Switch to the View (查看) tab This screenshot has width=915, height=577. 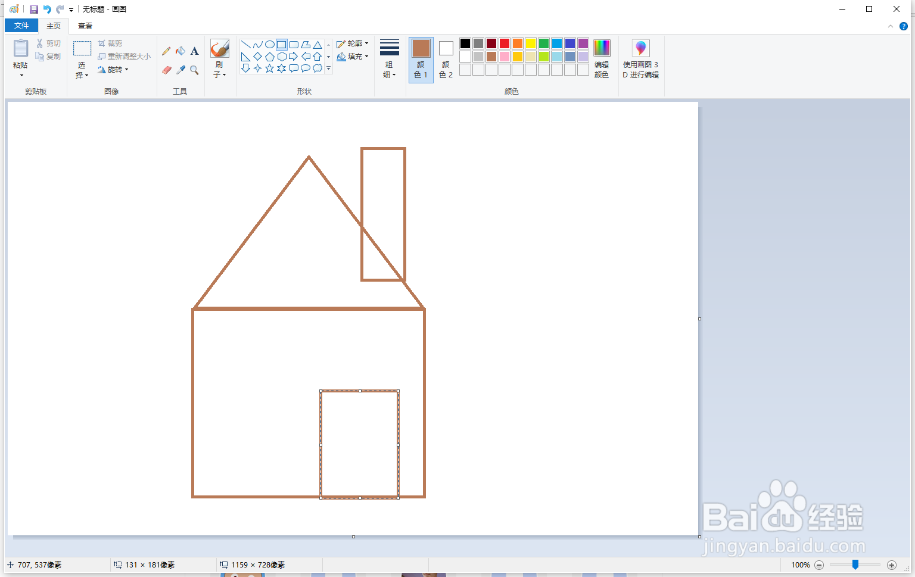(x=85, y=26)
